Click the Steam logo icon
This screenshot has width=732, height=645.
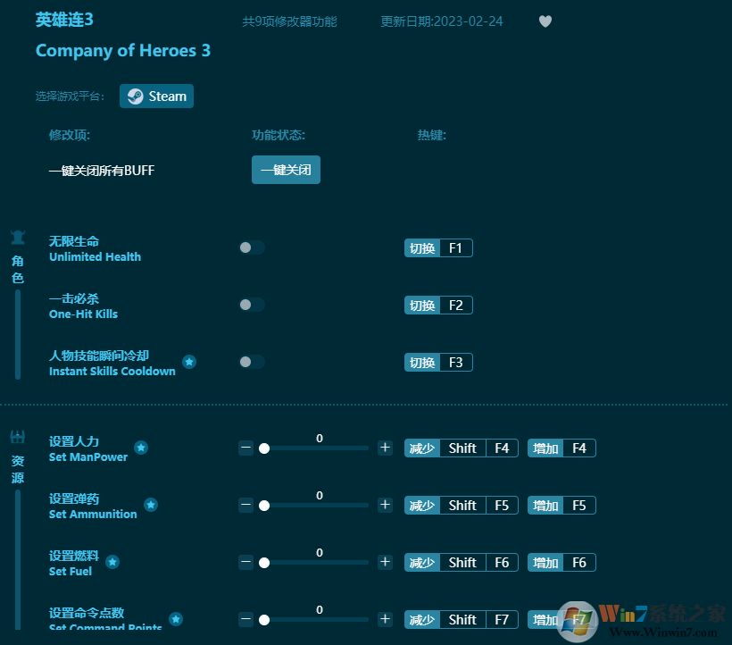136,96
